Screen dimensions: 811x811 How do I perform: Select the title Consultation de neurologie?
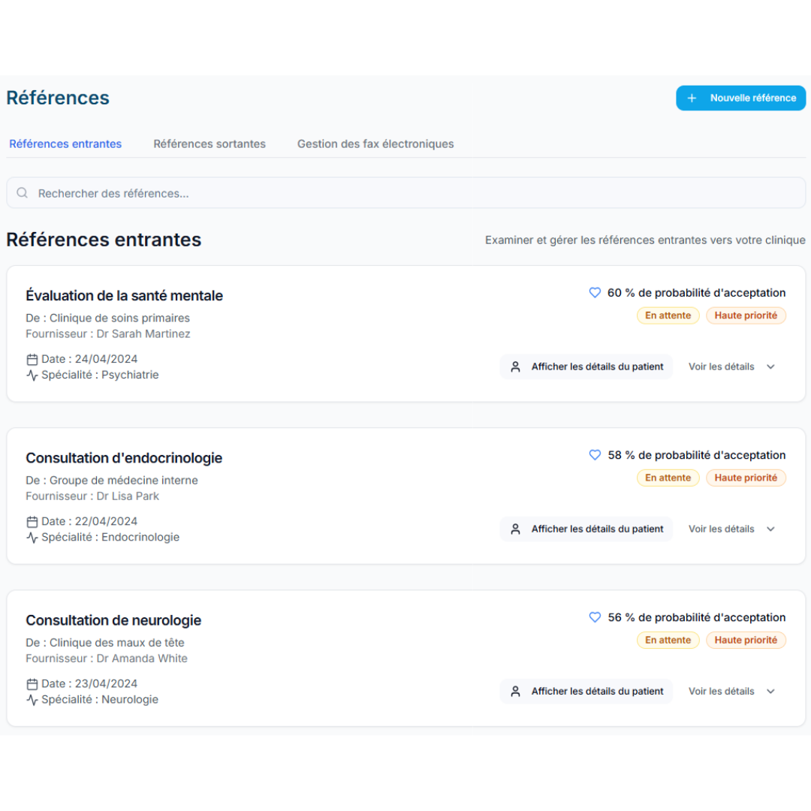pos(113,621)
